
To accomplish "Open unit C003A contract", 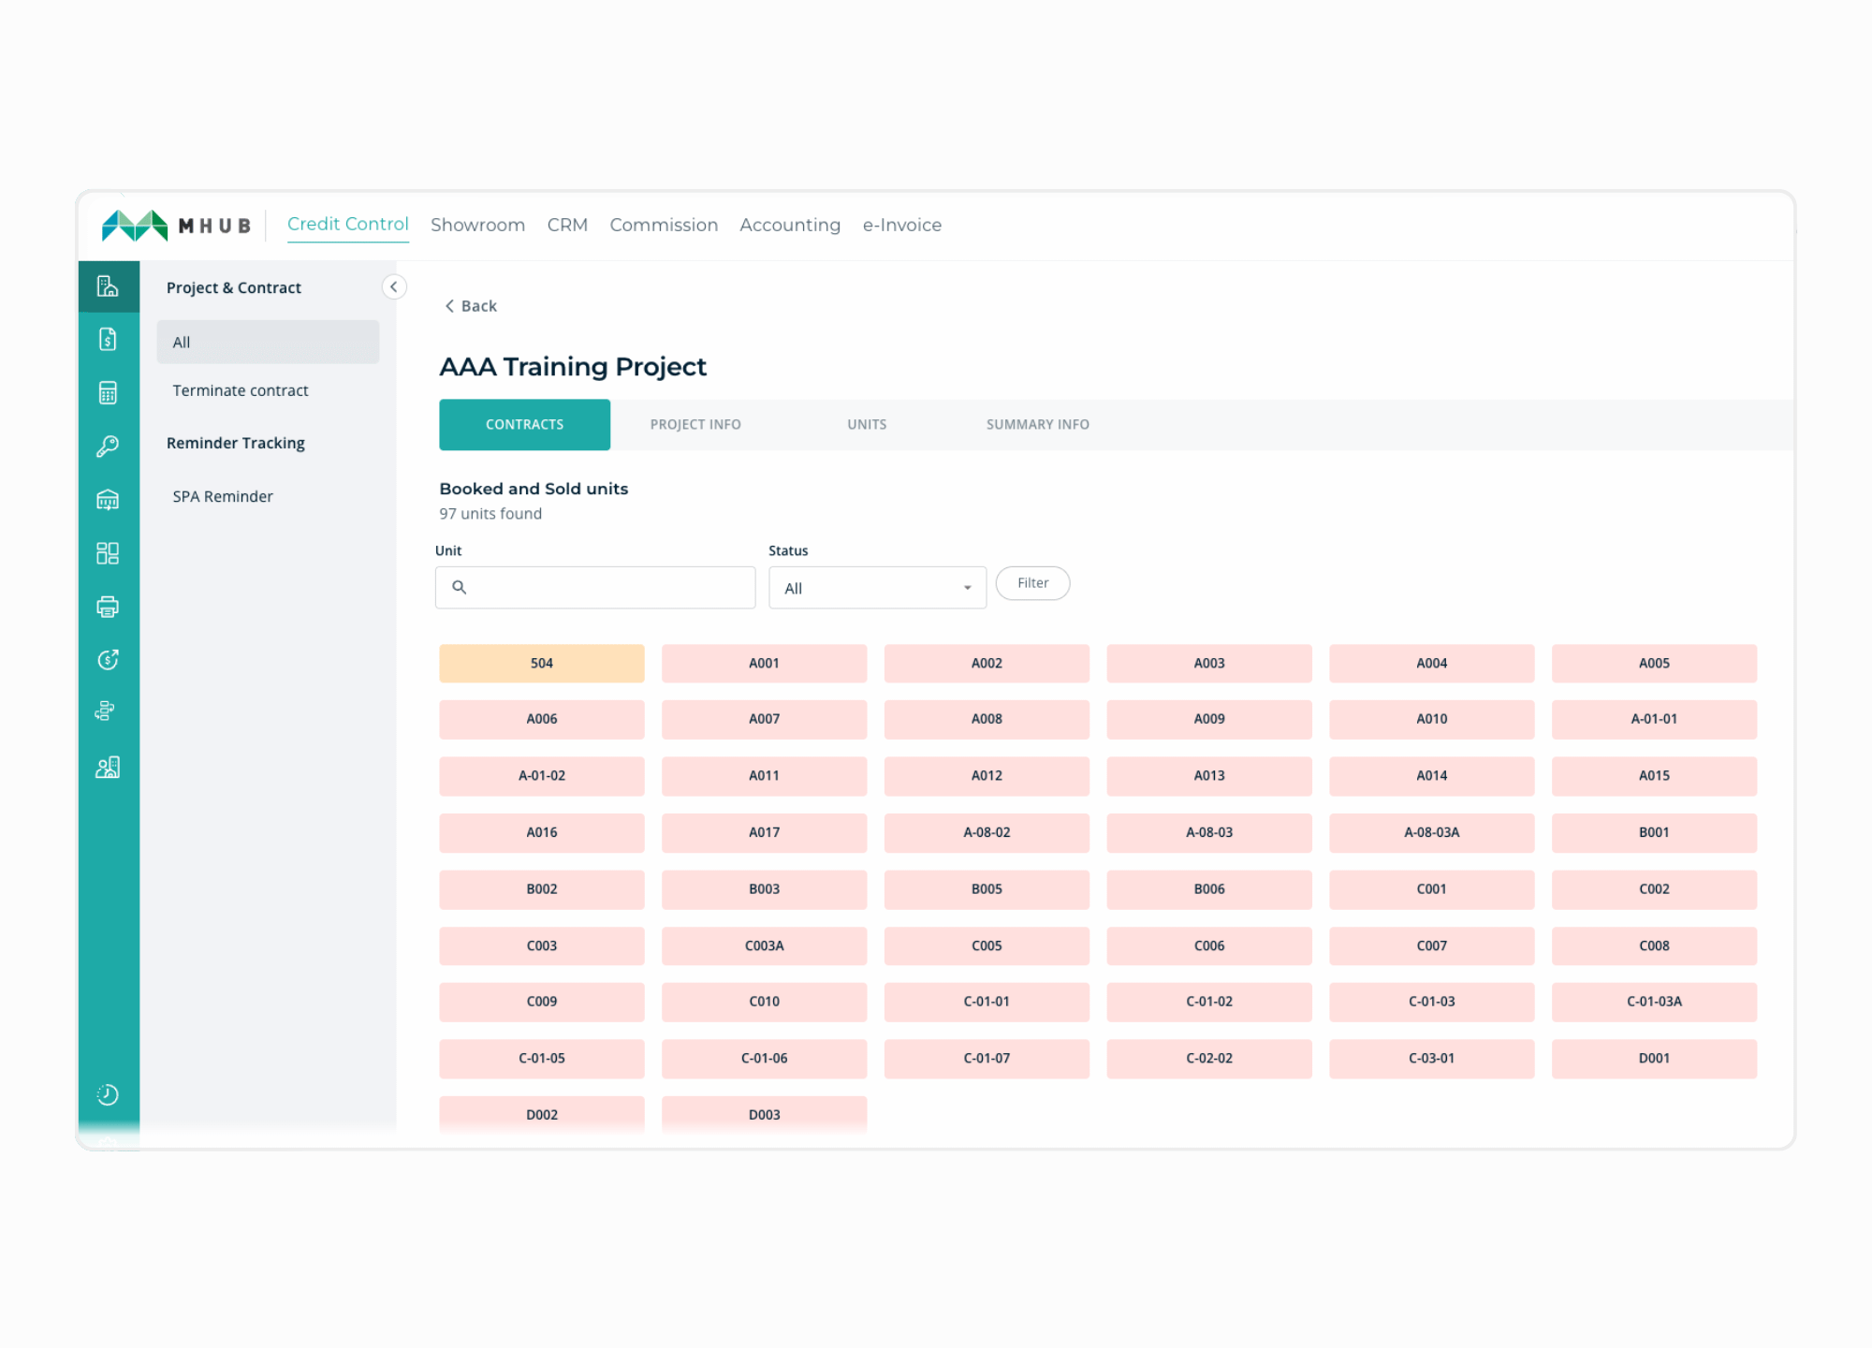I will [x=764, y=945].
